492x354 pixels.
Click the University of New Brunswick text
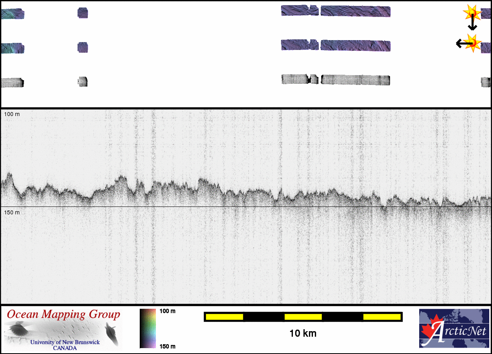pos(65,342)
